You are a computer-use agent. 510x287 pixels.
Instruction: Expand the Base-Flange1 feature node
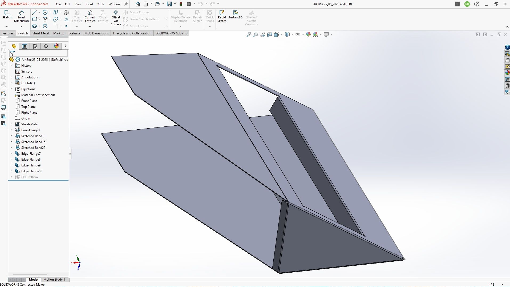[x=11, y=130]
